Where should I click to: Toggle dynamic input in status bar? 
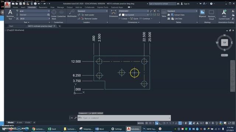[x=157, y=123]
